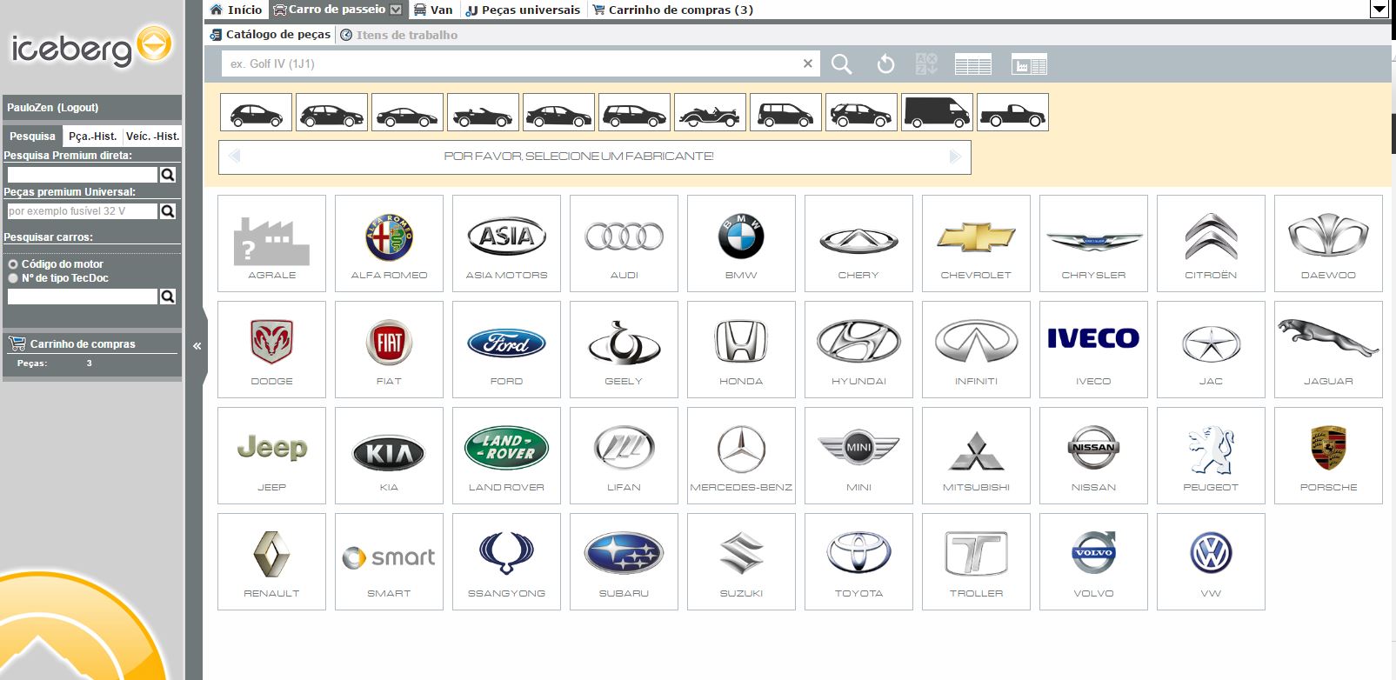Open the Carro de passeio dropdown arrow
This screenshot has width=1396, height=680.
click(x=397, y=10)
